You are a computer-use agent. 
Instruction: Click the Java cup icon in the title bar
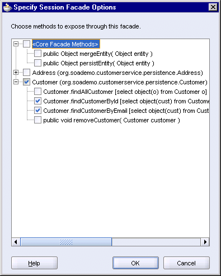click(7, 7)
